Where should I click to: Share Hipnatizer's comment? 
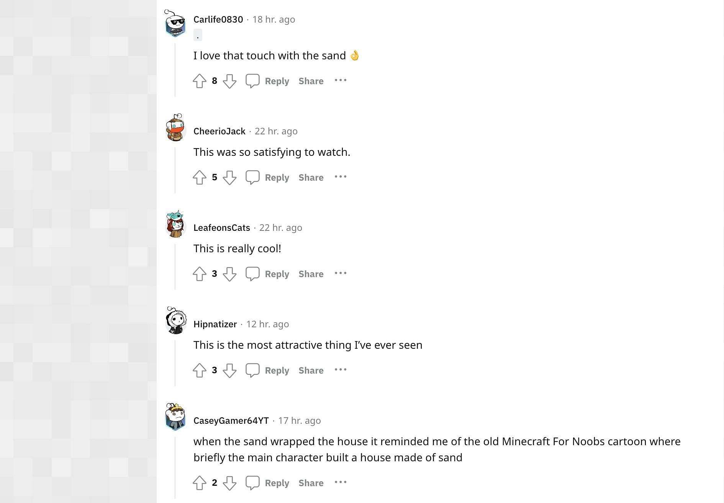tap(311, 371)
